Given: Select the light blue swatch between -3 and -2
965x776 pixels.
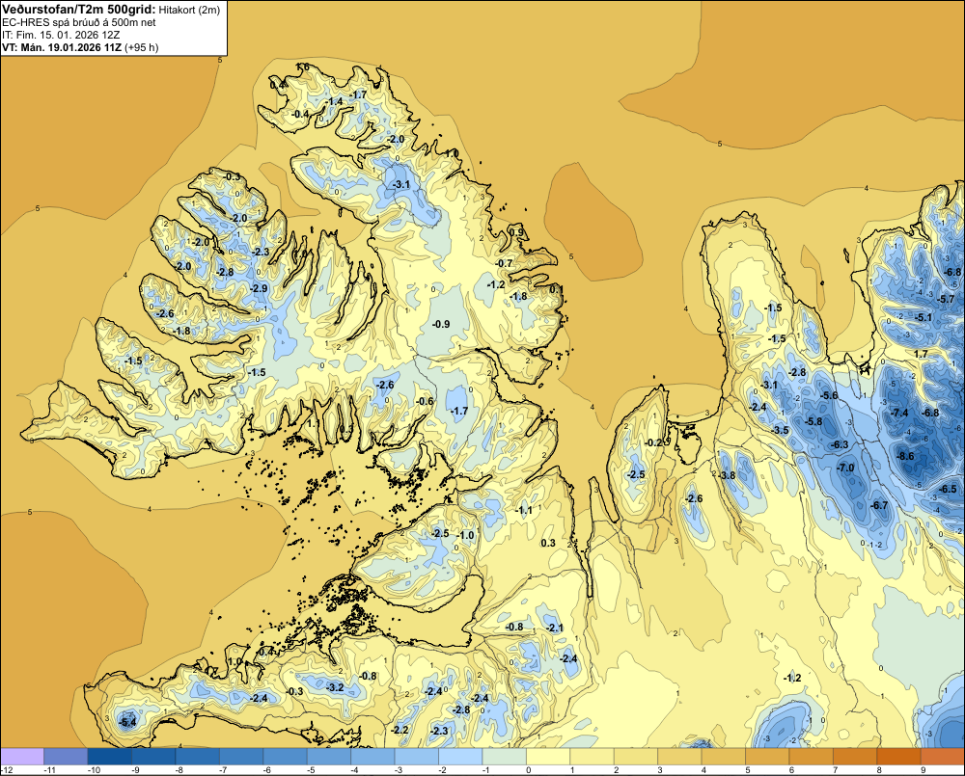Looking at the screenshot, I should click(x=417, y=757).
